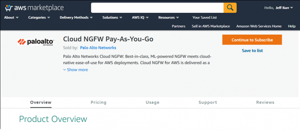Click the Palo Alto Networks logo
Screen dimensions: 300x131
pos(36,42)
